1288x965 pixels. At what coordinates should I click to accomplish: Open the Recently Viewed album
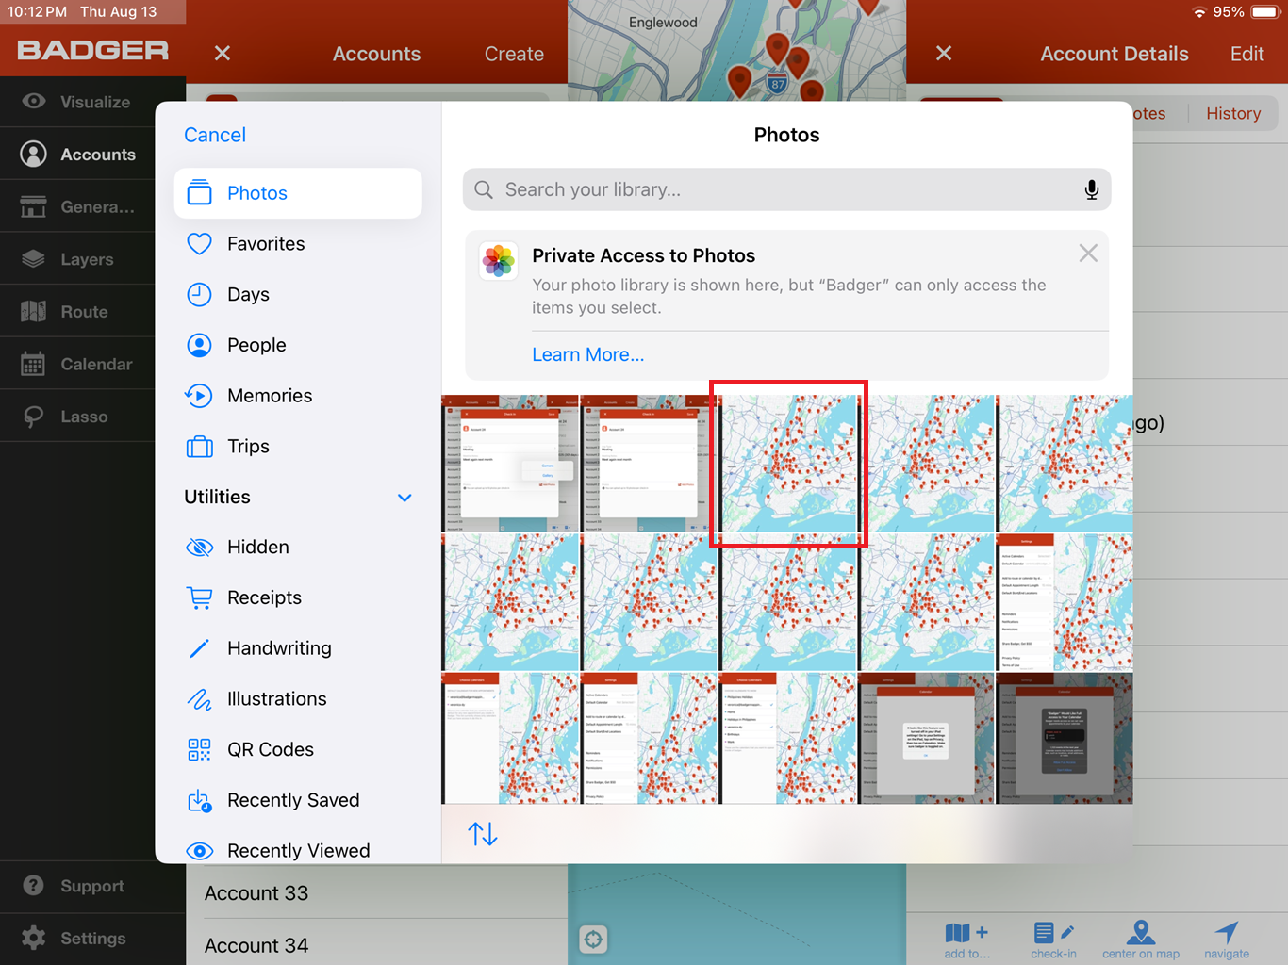coord(298,850)
